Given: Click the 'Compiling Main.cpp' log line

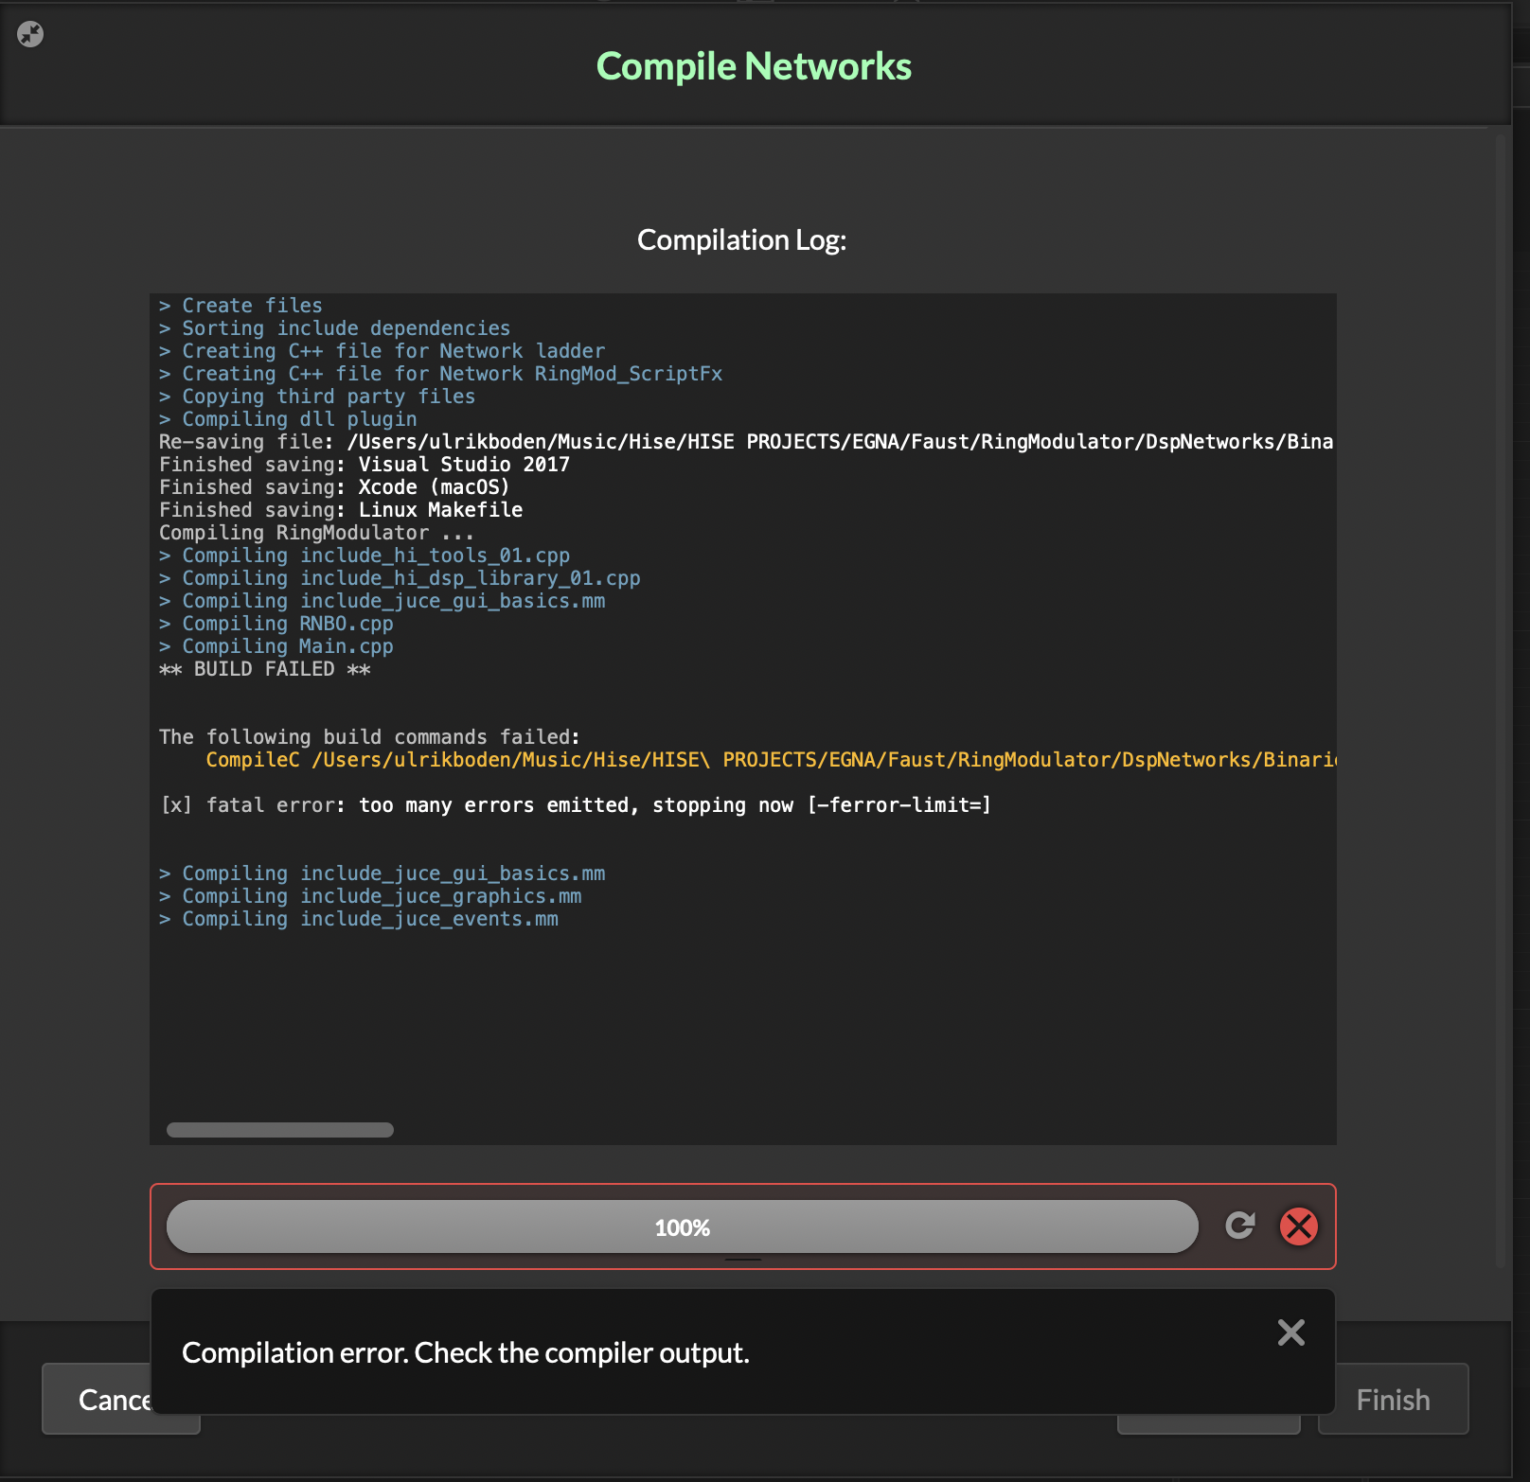Looking at the screenshot, I should pos(276,646).
